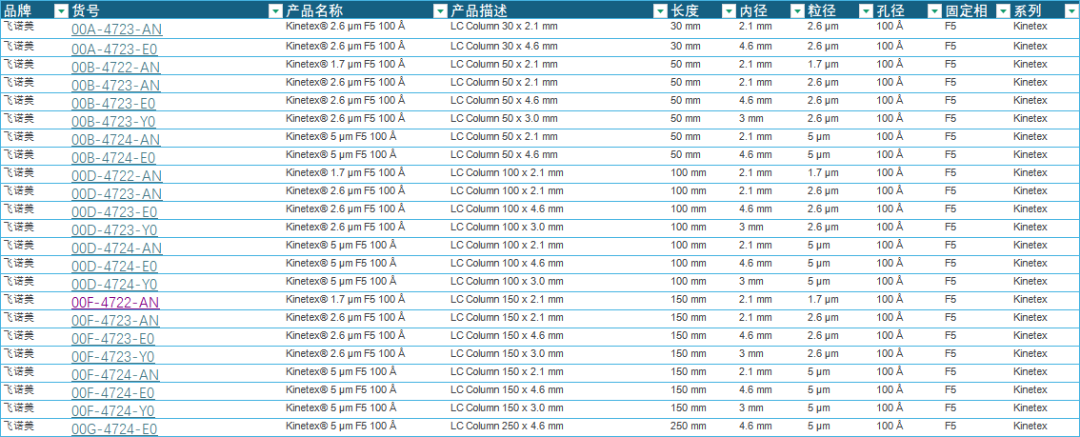This screenshot has height=437, width=1080.
Task: Open the 长度 column filter dropdown
Action: click(x=729, y=10)
